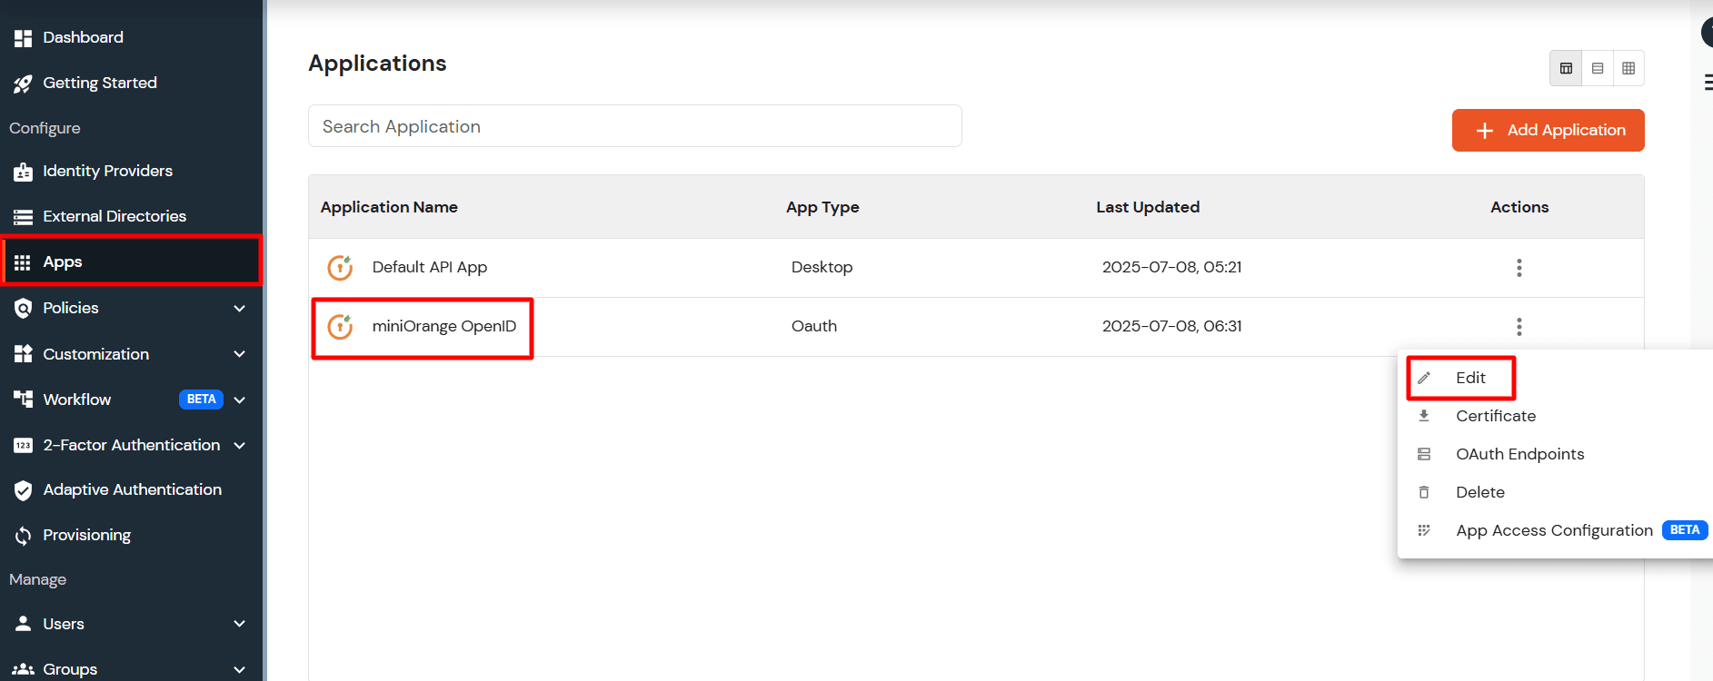Viewport: 1713px width, 681px height.
Task: Click the Application Name column header
Action: pyautogui.click(x=389, y=207)
